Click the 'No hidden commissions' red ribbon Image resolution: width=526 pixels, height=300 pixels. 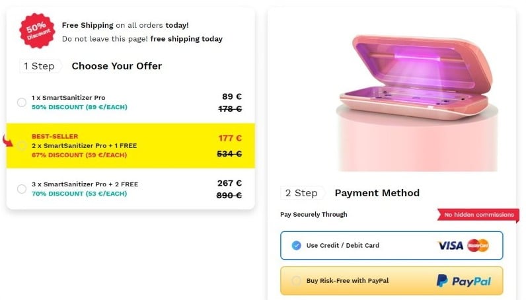click(478, 215)
